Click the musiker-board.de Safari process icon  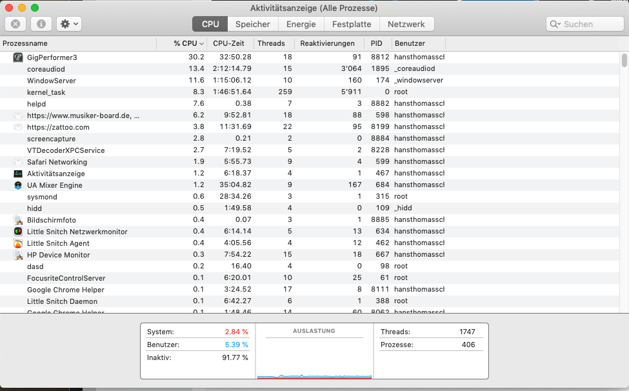tap(18, 115)
